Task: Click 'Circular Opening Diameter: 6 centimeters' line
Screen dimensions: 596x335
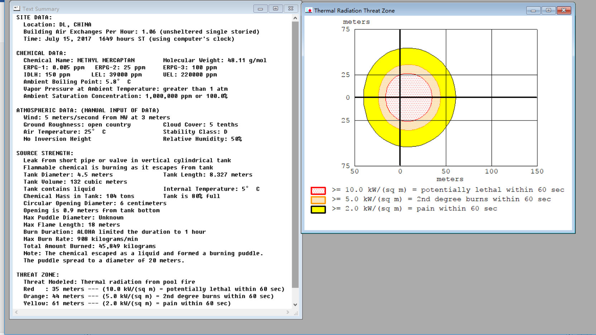Action: (95, 203)
